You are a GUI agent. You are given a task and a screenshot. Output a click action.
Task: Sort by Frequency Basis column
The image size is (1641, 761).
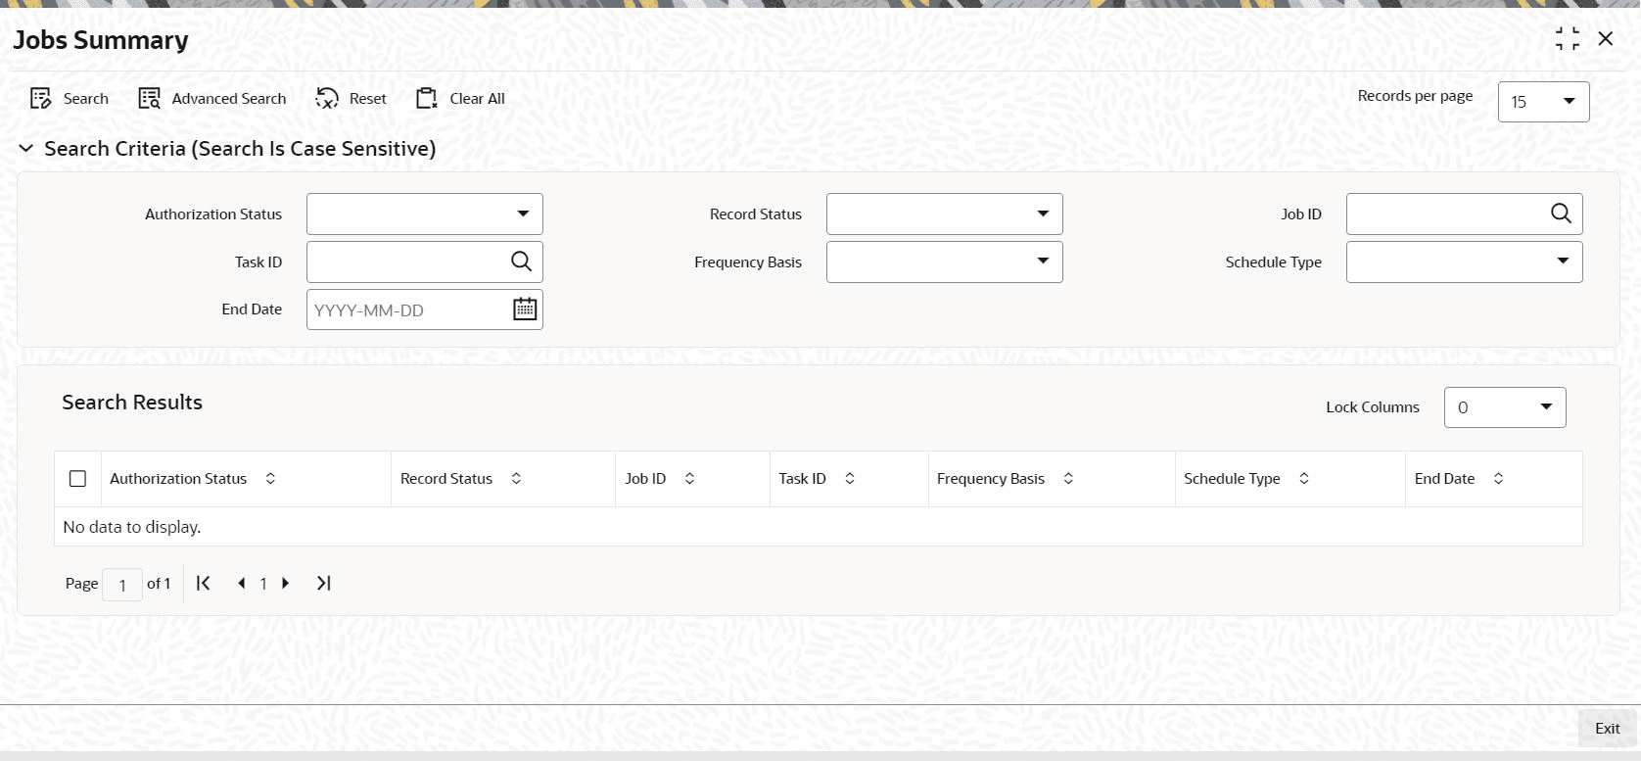coord(1068,479)
